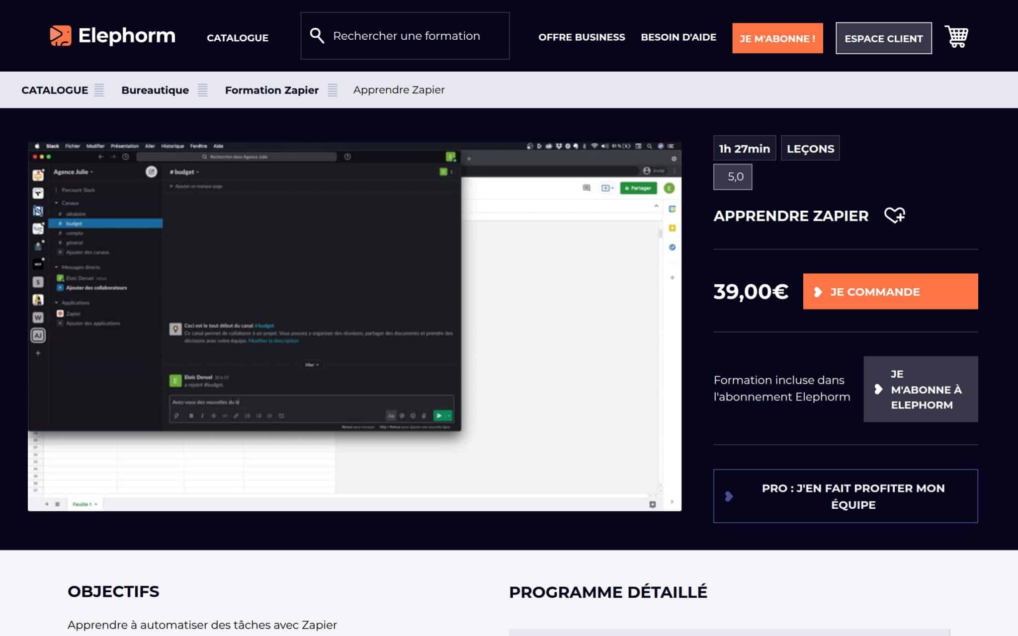Click Slack menu in preview menu bar
This screenshot has width=1018, height=636.
click(52, 146)
